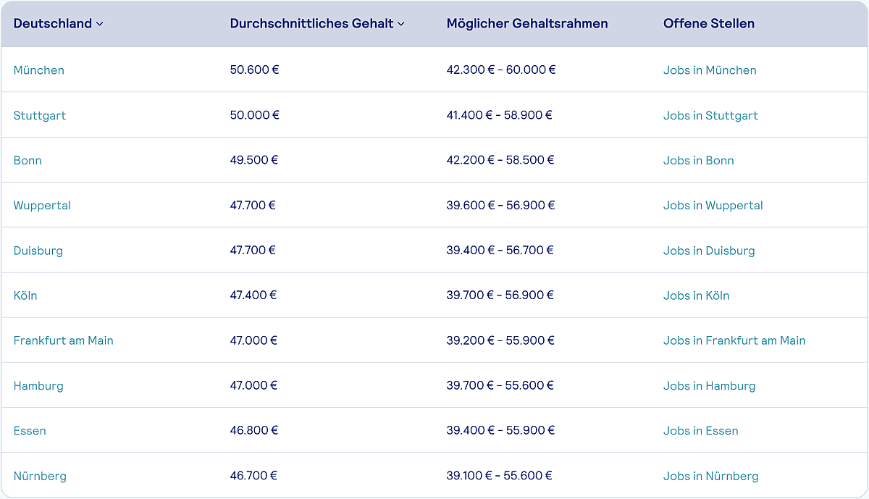Open the Köln city link
This screenshot has height=499, width=869.
[x=25, y=295]
